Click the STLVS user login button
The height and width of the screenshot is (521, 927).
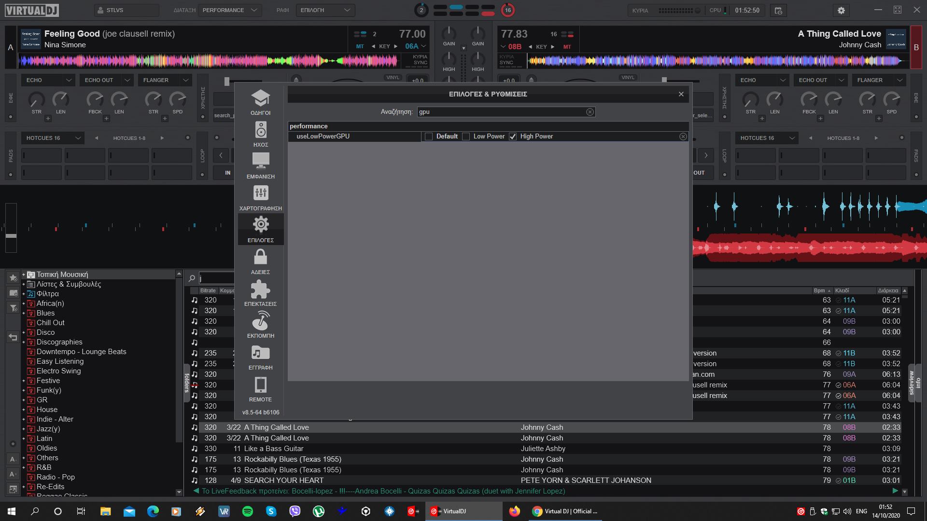(126, 10)
